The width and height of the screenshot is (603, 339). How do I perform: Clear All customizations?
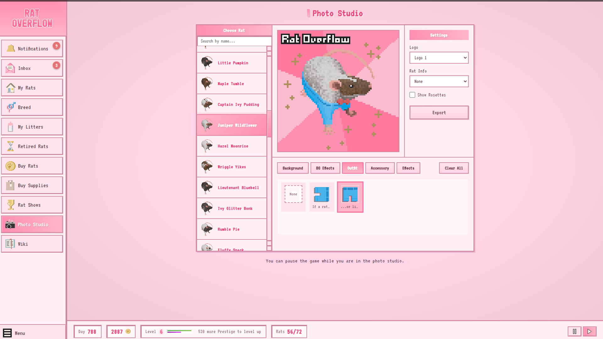tap(454, 168)
